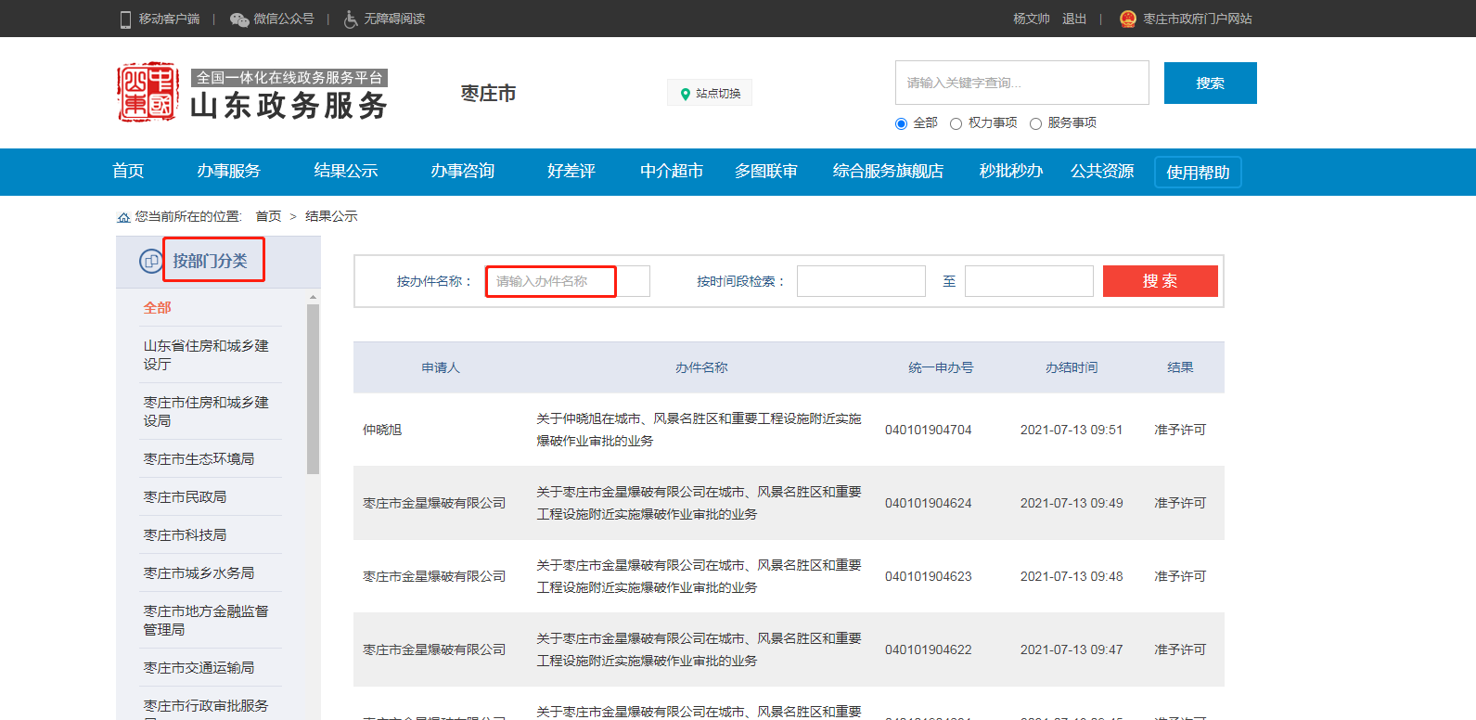
Task: Click the red 搜索 filter button
Action: (1160, 281)
